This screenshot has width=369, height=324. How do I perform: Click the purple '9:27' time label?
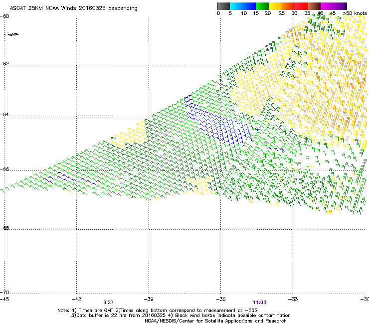coord(108,303)
